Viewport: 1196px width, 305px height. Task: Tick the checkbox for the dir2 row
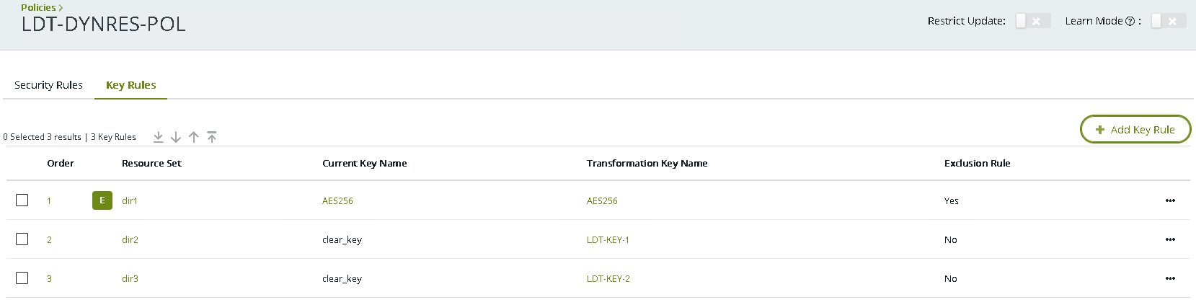click(x=22, y=239)
